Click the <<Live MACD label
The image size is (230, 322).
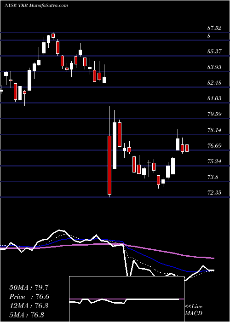(194, 310)
